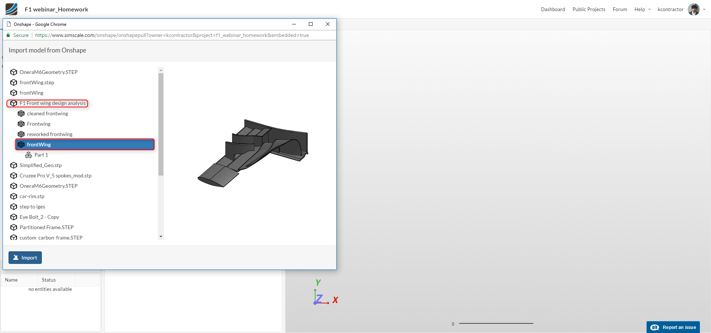Minimize the Onshape popup window

coord(294,24)
